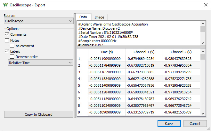This screenshot has height=131, width=211.
Task: Uncheck the Labels checkbox
Action: 7,51
